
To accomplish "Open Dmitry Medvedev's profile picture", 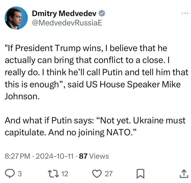I will click(16, 18).
